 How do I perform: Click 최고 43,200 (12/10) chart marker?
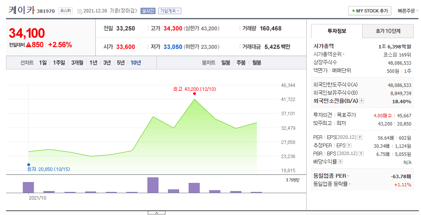pyautogui.click(x=194, y=93)
